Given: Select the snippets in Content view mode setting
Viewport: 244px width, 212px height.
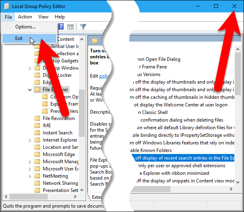Looking at the screenshot, I should pyautogui.click(x=185, y=181).
